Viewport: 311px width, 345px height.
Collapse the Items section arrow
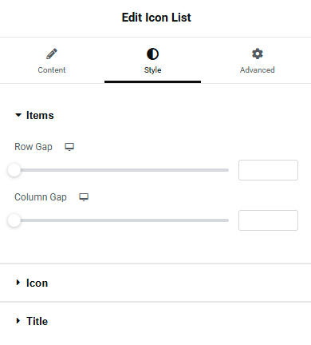click(18, 115)
